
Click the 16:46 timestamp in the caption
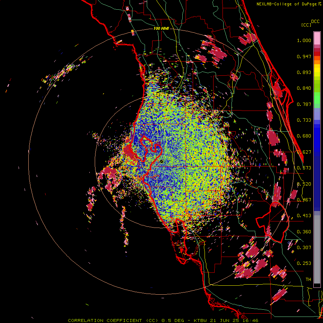[250, 320]
